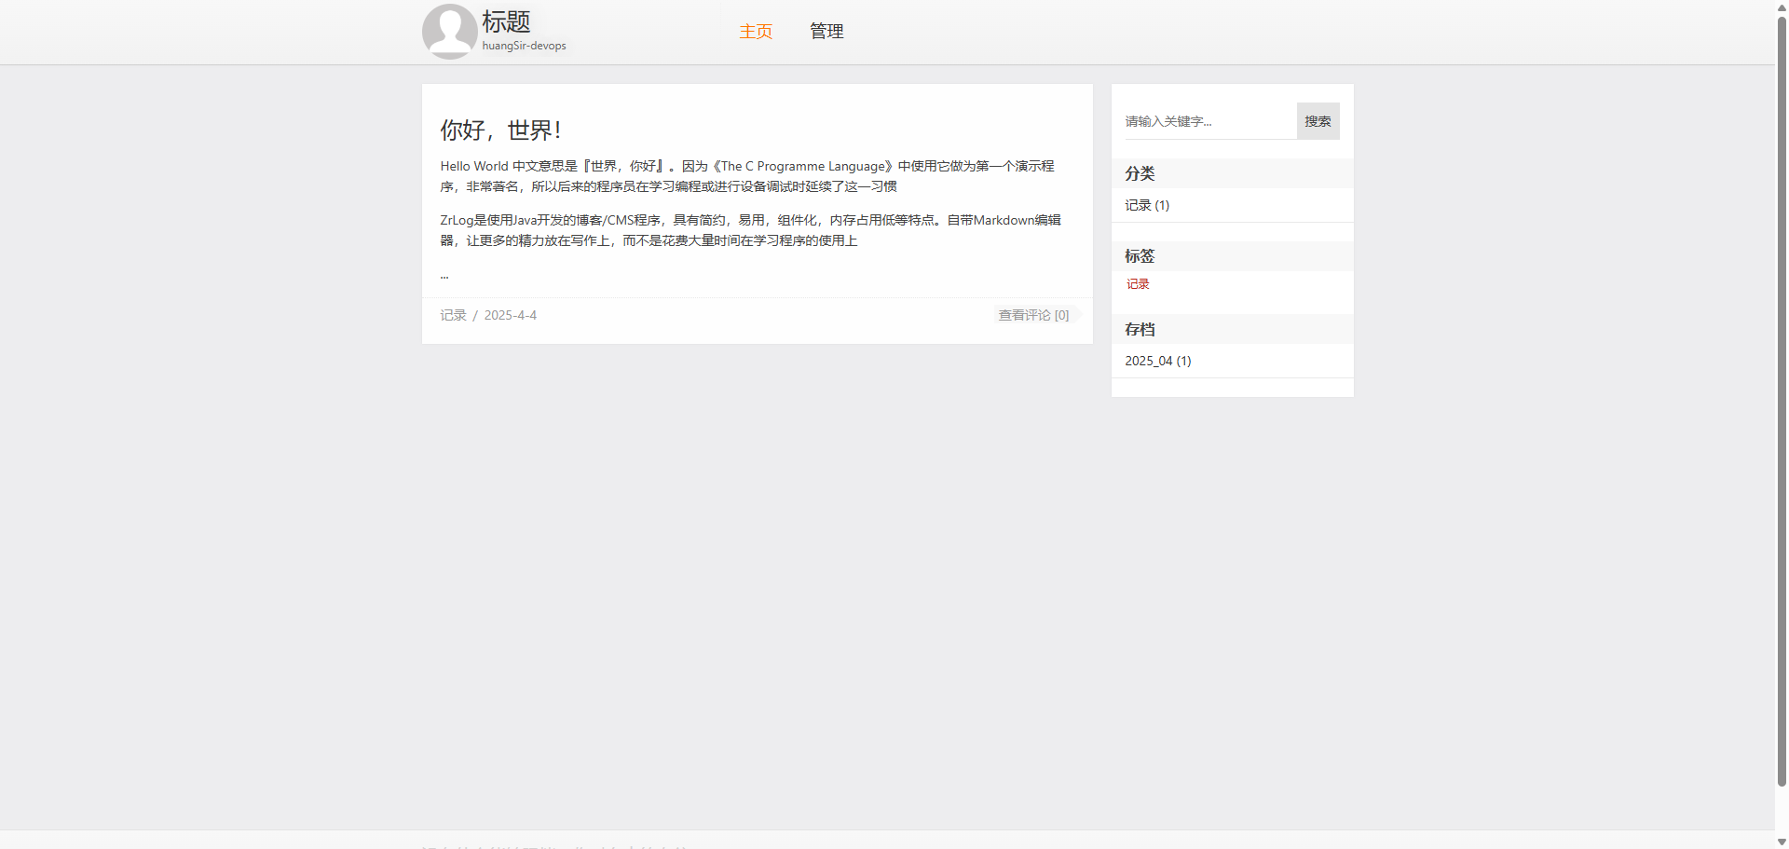This screenshot has width=1789, height=849.
Task: Click the paragraph starting with ZrLog是使用Java
Action: pos(751,230)
